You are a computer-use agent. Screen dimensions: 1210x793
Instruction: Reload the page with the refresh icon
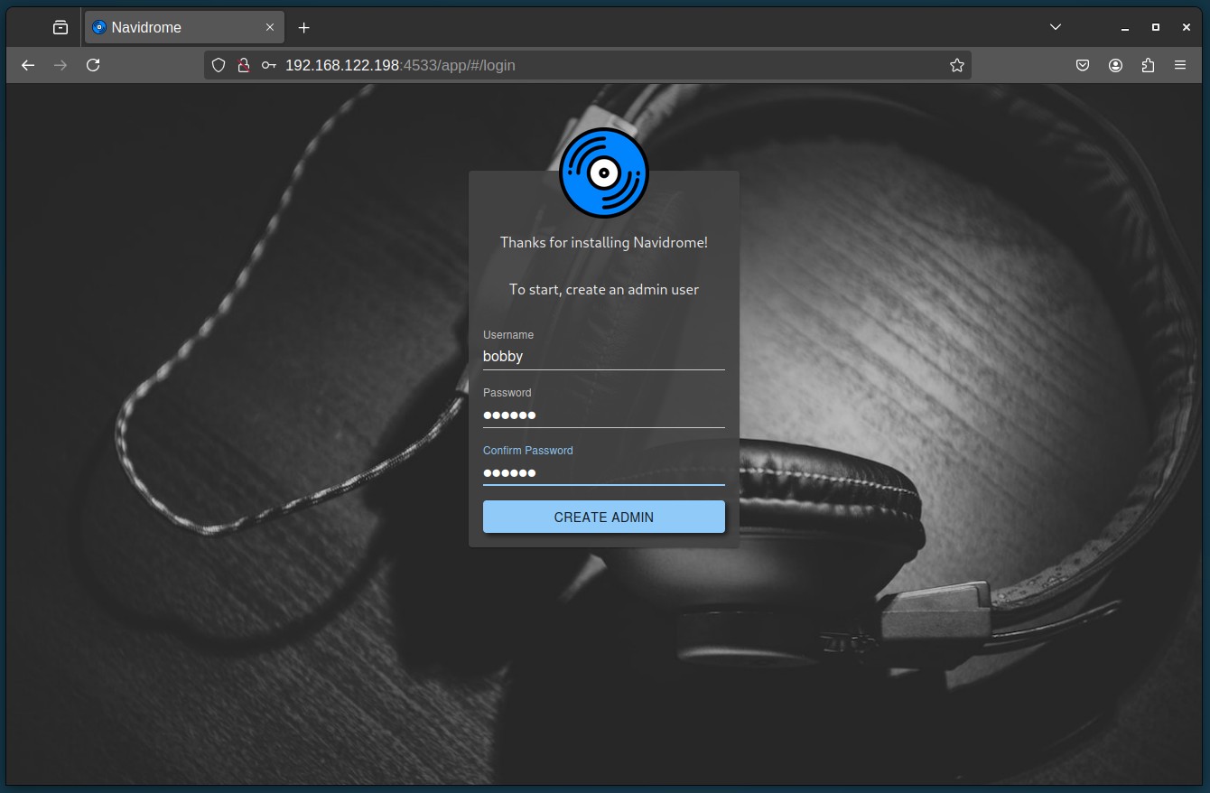[93, 65]
